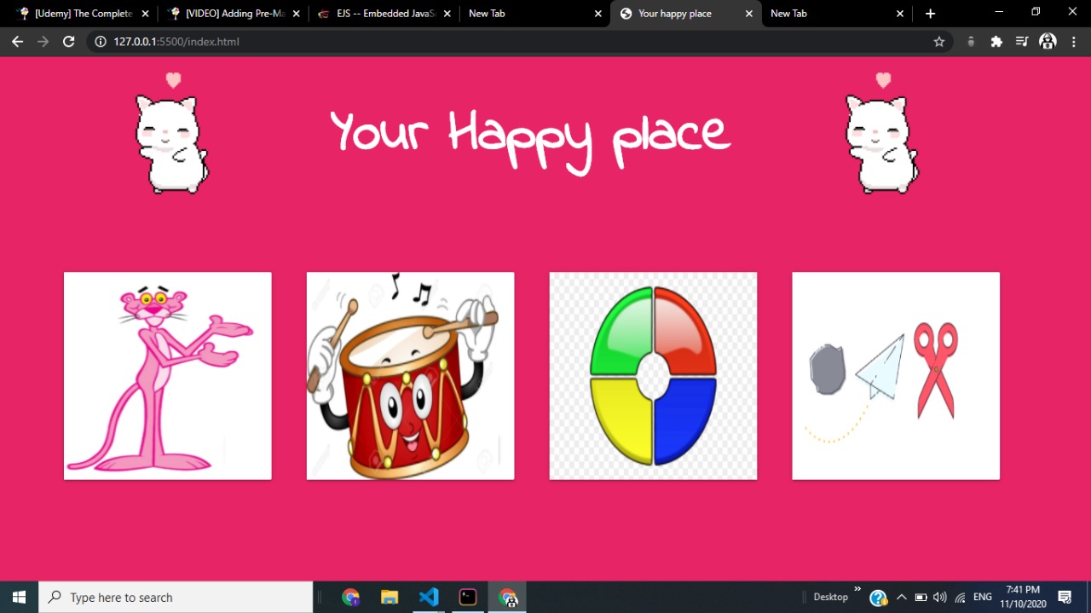Select the 'Your happy place' tab

tap(686, 14)
